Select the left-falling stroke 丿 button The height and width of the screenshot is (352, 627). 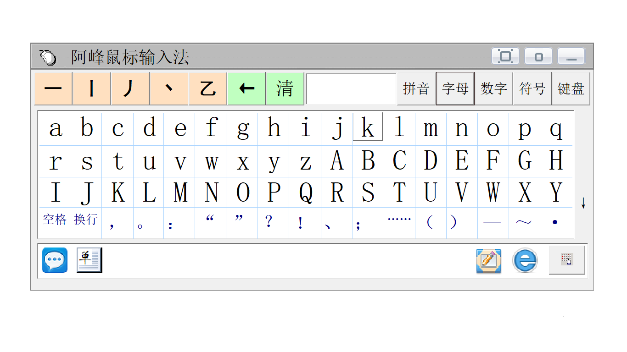(x=130, y=88)
